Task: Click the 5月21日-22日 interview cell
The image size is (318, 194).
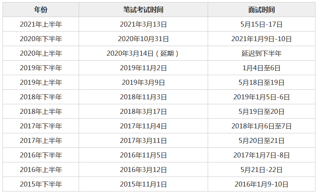Action: (261, 170)
